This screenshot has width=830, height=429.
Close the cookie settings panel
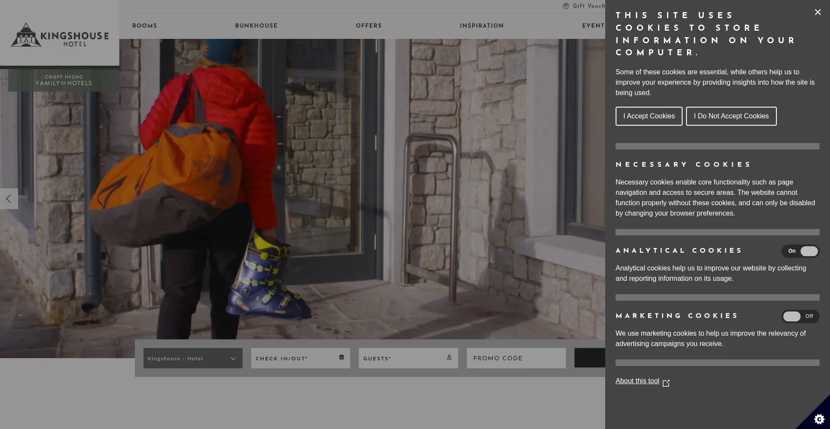pyautogui.click(x=817, y=12)
